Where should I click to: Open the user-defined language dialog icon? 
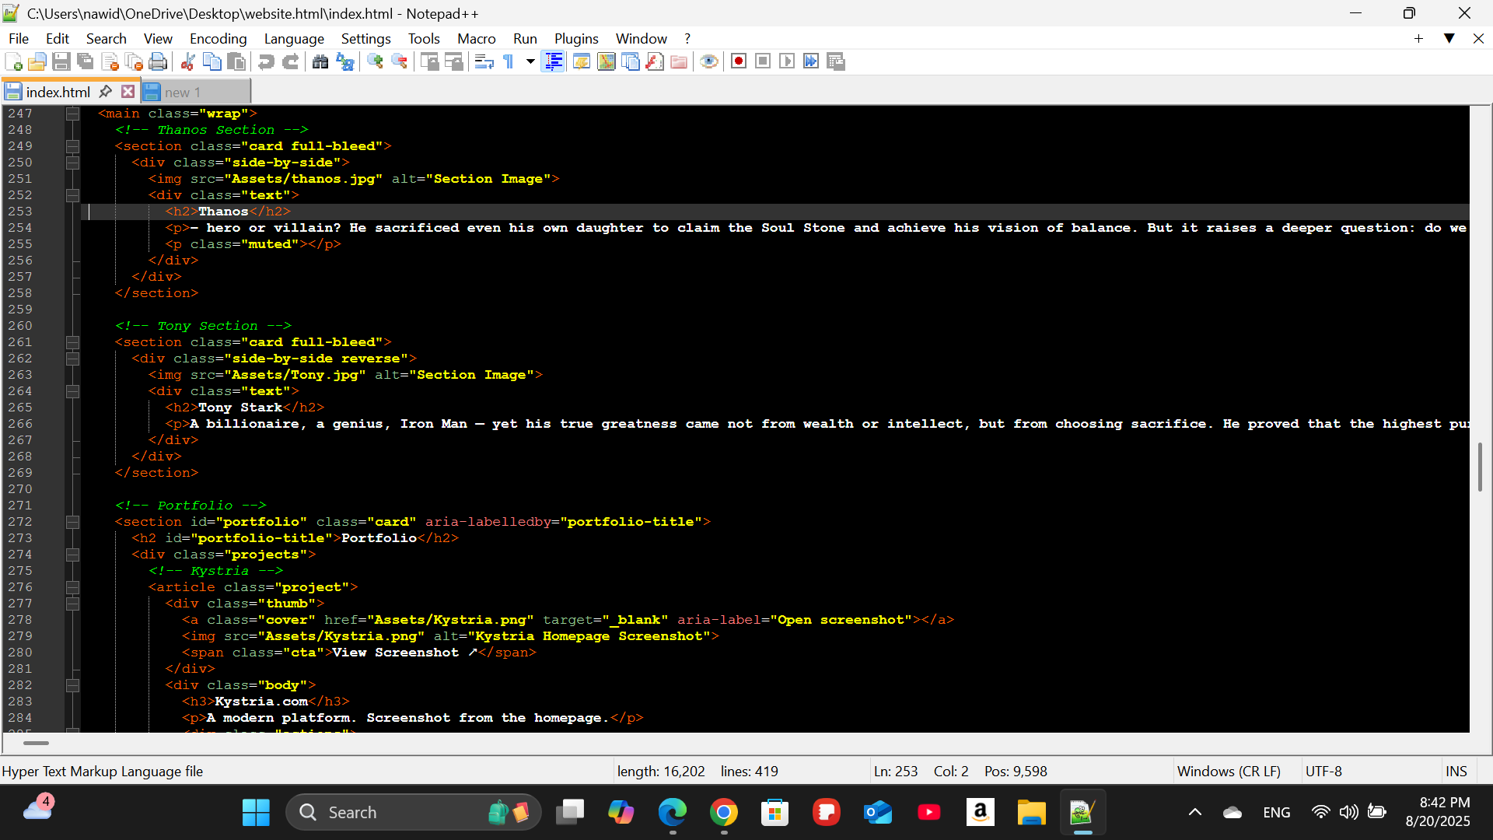[x=581, y=61]
